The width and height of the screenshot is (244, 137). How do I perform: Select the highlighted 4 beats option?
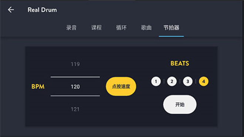coord(204,81)
